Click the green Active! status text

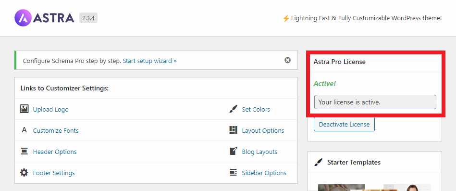324,84
